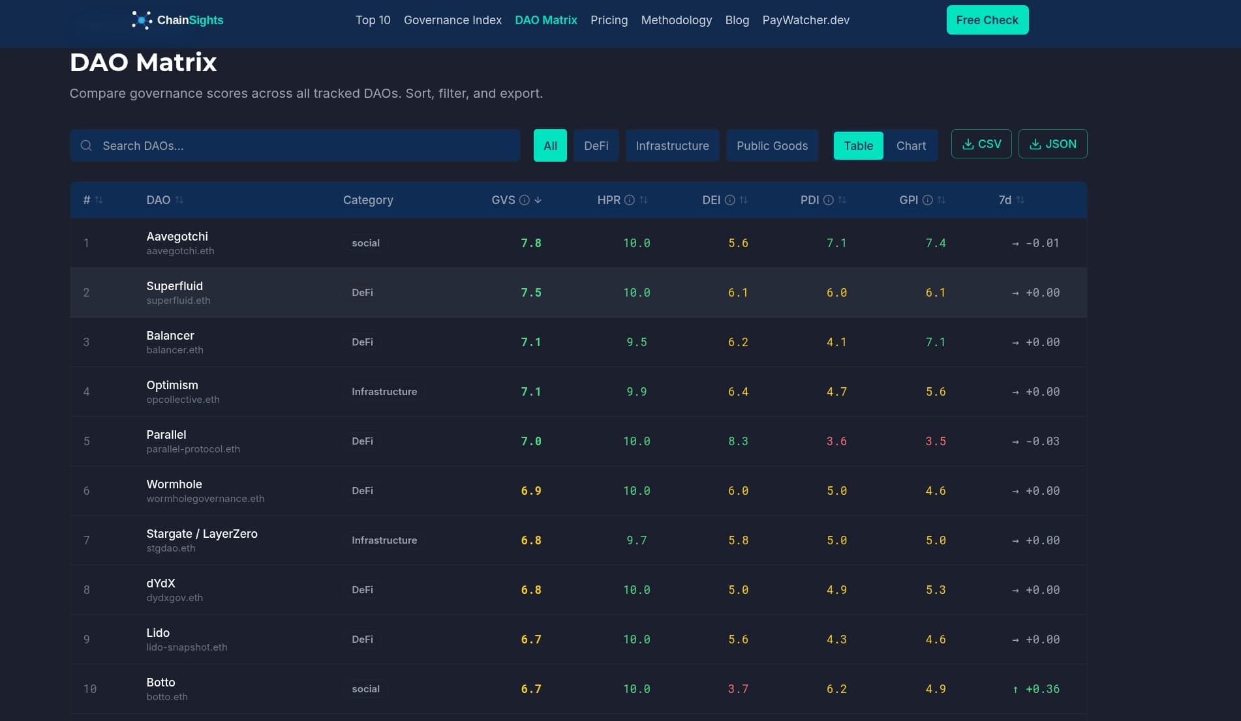This screenshot has height=721, width=1241.
Task: Click the PDI info icon
Action: pos(828,200)
